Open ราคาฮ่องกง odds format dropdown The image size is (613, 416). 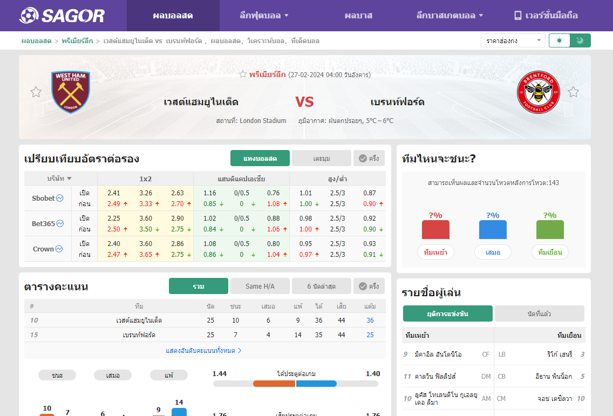[x=513, y=40]
